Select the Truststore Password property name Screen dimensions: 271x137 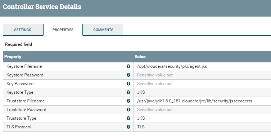coord(26,110)
